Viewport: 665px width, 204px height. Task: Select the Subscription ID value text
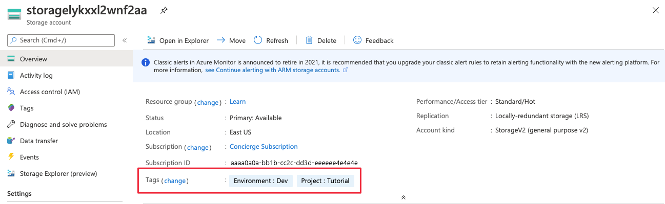coord(294,163)
